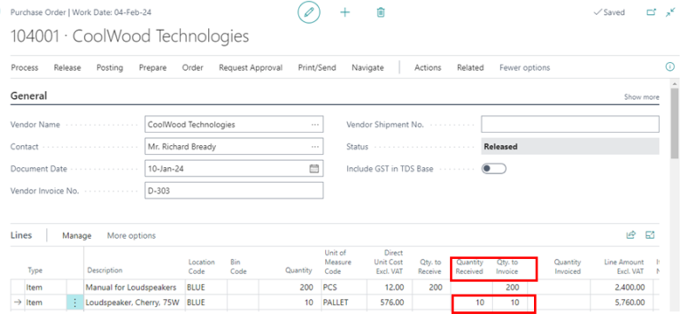Open Document Date calendar picker
The height and width of the screenshot is (321, 680).
tap(314, 169)
